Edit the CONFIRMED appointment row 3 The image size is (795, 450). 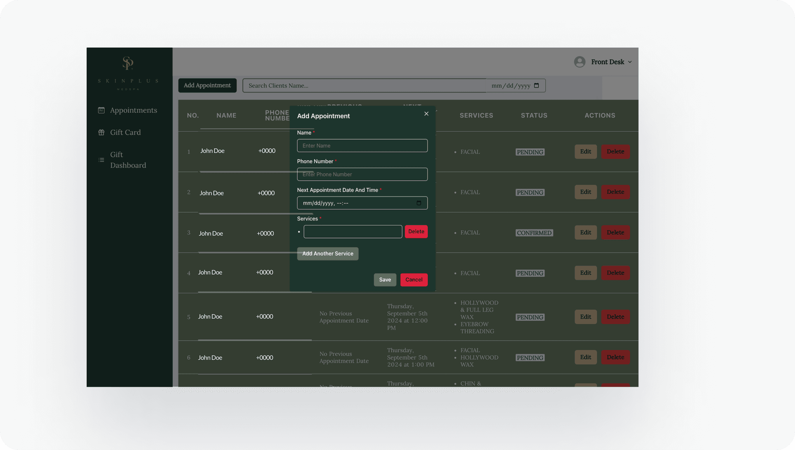pyautogui.click(x=585, y=233)
